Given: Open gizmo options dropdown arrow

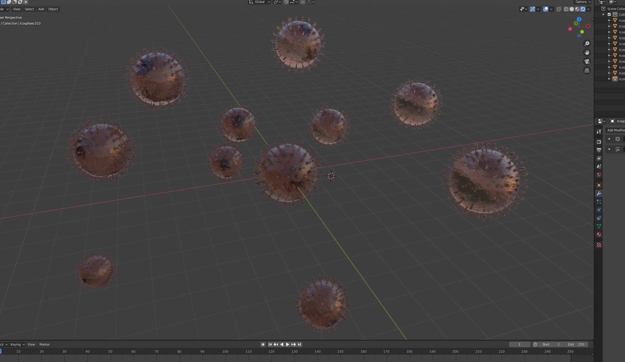Looking at the screenshot, I should (538, 9).
